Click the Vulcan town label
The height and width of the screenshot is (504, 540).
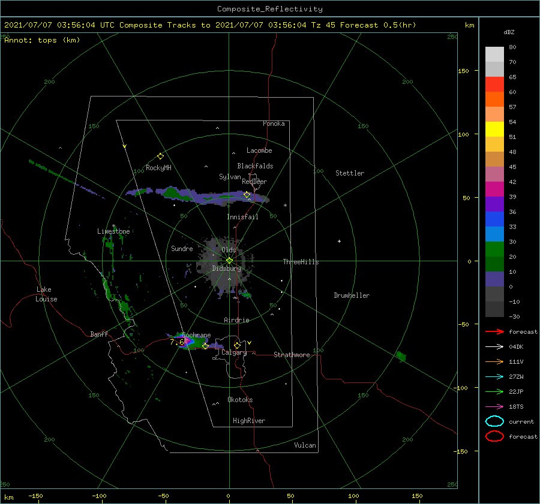point(305,445)
